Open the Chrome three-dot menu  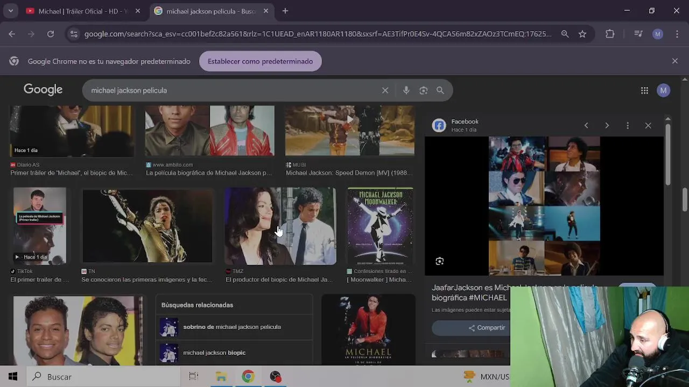point(676,34)
